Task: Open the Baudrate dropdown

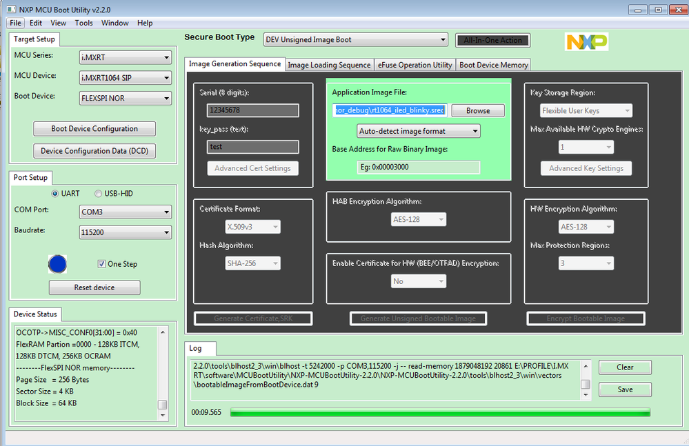Action: point(126,232)
